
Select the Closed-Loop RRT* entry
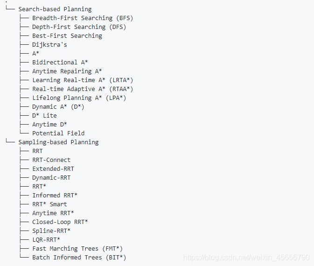[60, 222]
